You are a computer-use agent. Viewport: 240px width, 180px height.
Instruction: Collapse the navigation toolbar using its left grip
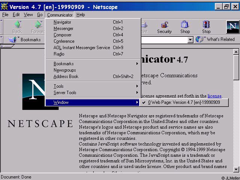coord(1,27)
